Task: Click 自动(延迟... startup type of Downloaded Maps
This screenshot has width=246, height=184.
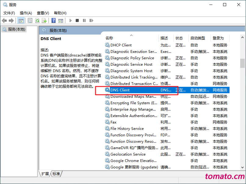Action: point(200,97)
